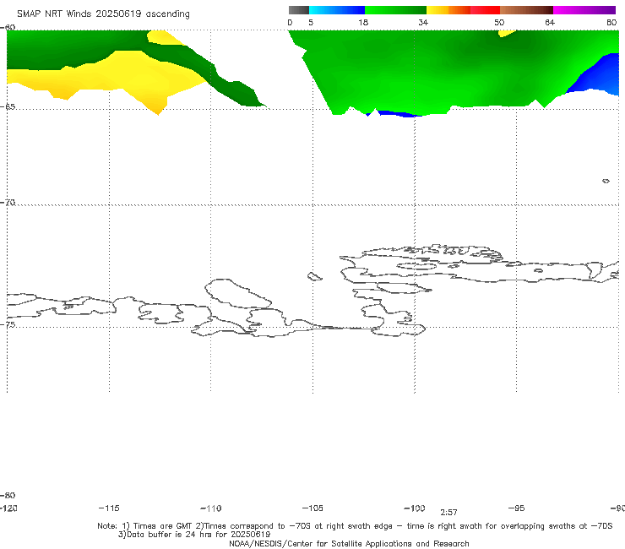The width and height of the screenshot is (625, 549).
Task: Select the gray segment of the color bar
Action: point(298,10)
